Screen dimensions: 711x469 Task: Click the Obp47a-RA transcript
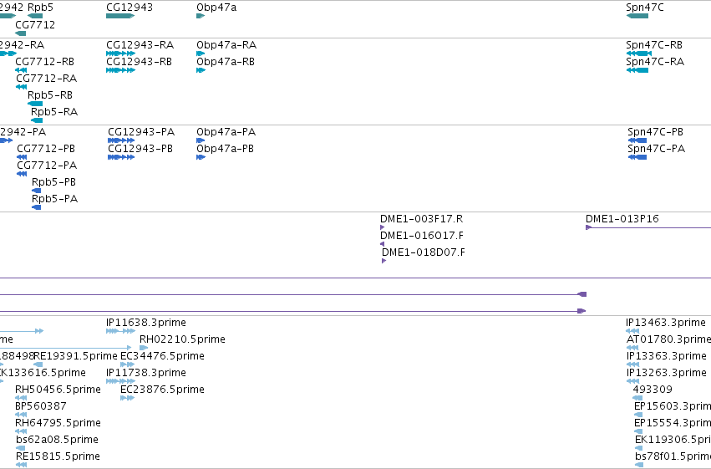(x=201, y=54)
